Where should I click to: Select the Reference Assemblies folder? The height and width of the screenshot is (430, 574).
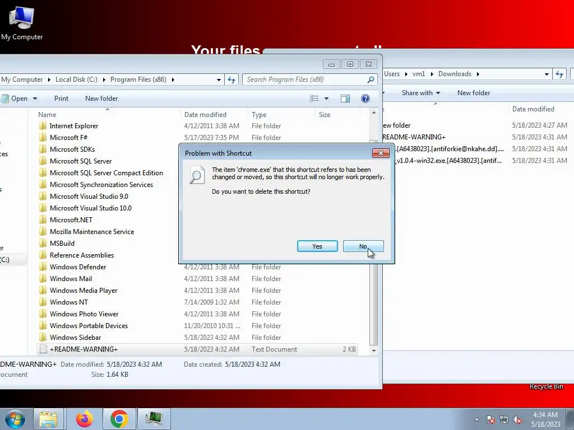point(82,255)
